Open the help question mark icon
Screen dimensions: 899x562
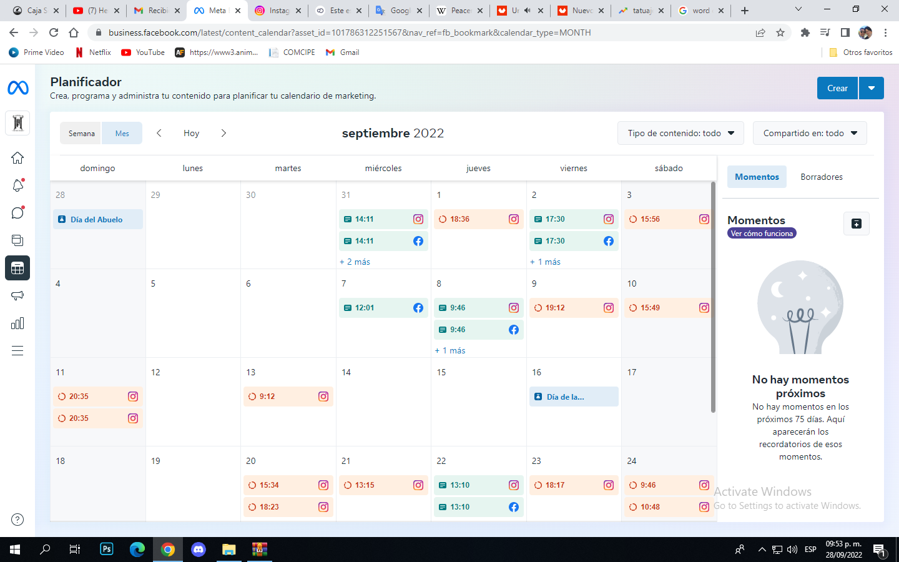[17, 520]
